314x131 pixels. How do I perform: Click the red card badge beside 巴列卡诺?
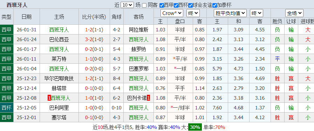148,98
